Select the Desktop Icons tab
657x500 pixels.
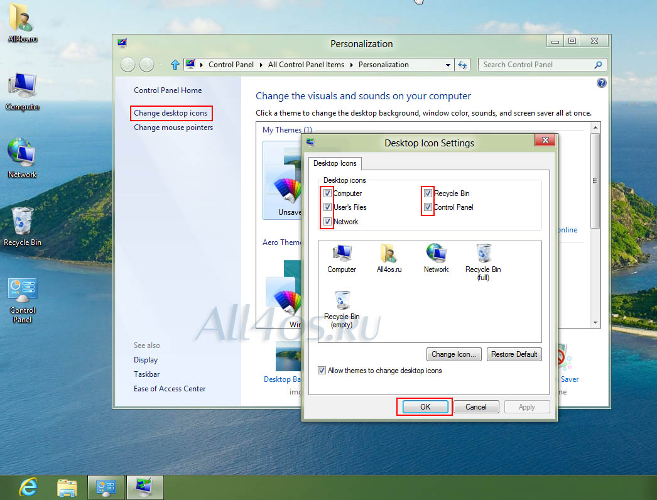click(335, 163)
